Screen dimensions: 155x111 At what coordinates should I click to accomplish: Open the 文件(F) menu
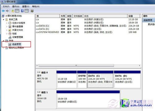[x=6, y=6]
